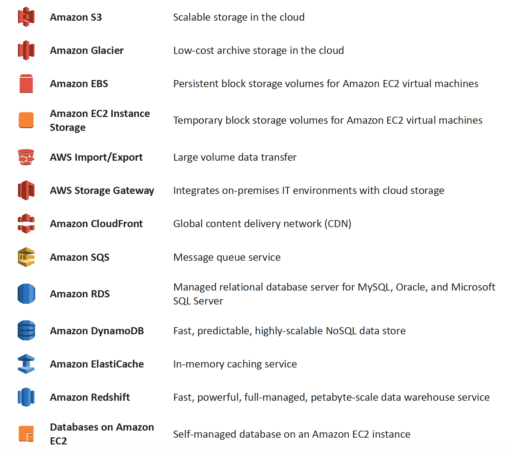Click the Amazon S3 bucket icon

(26, 17)
